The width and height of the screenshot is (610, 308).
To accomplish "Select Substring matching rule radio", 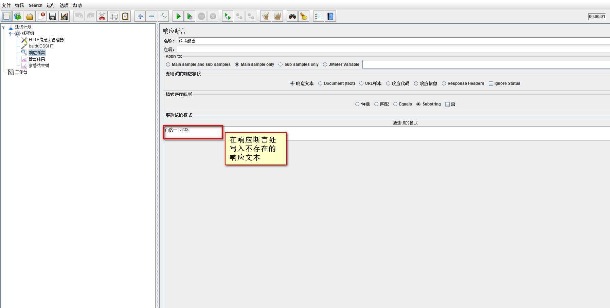I will pos(418,104).
